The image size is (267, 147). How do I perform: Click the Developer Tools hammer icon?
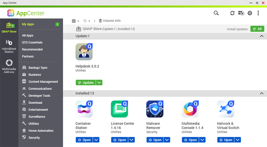(24, 95)
